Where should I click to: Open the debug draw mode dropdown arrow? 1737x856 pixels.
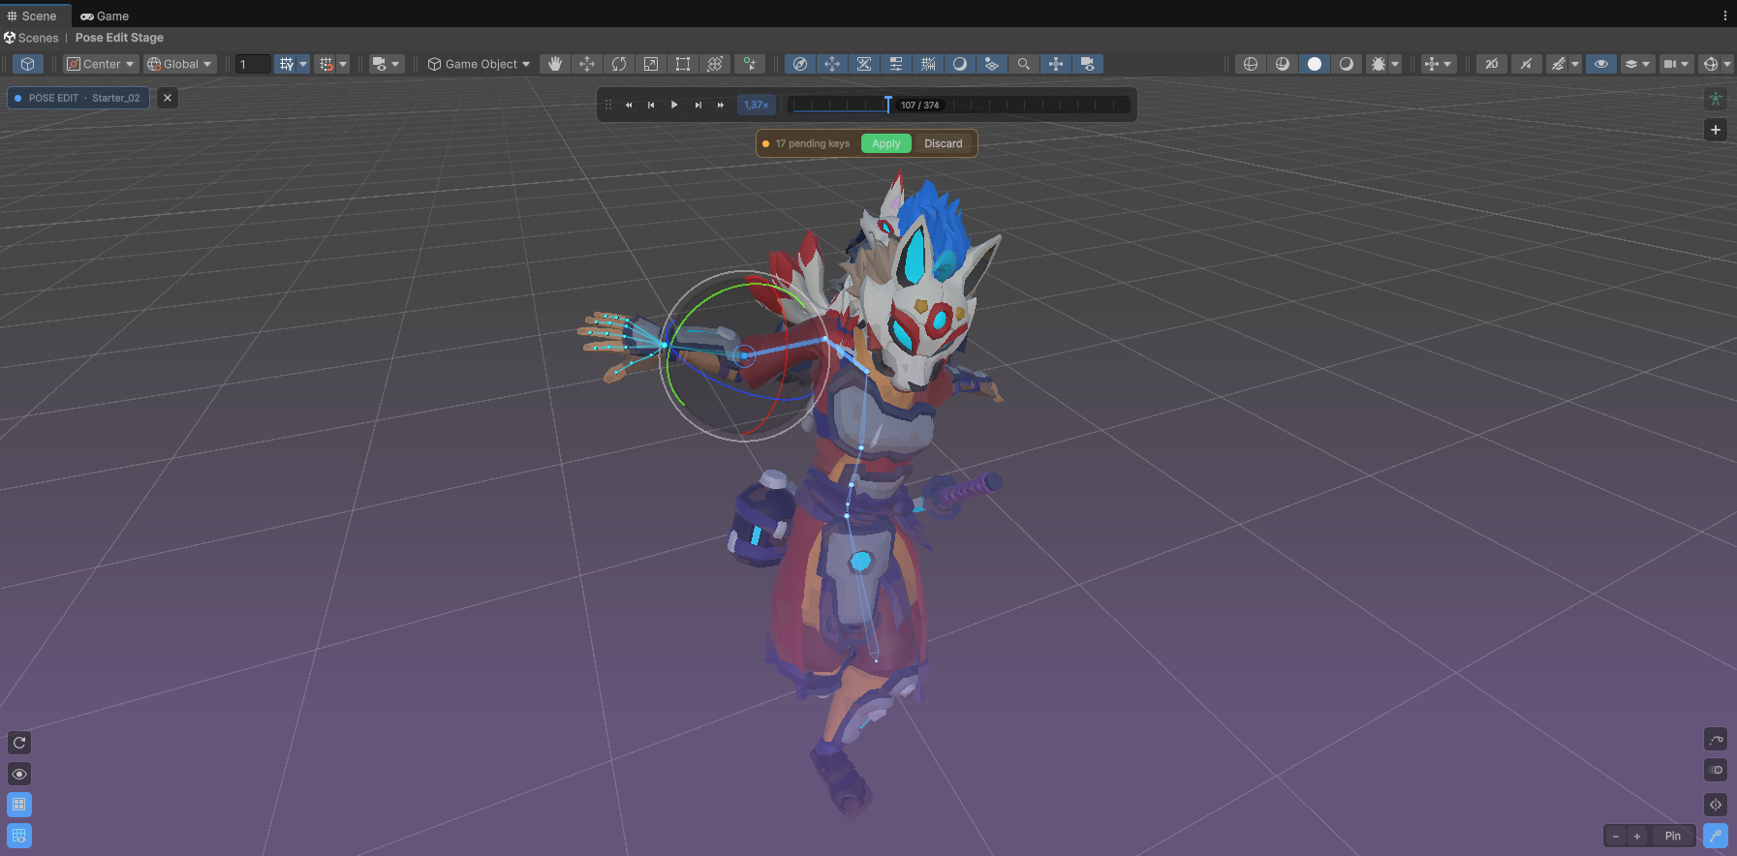1396,64
